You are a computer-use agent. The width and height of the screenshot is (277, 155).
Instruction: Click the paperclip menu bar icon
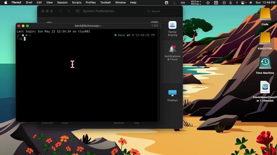[x=230, y=3]
